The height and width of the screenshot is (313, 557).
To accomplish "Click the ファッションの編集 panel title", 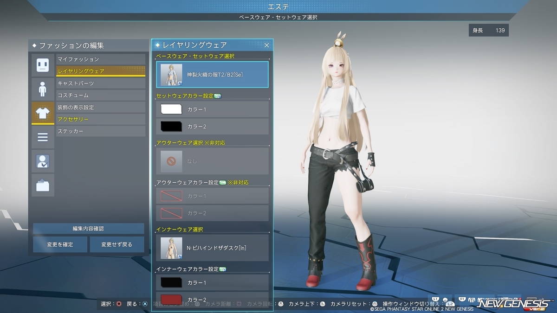I will pyautogui.click(x=71, y=45).
